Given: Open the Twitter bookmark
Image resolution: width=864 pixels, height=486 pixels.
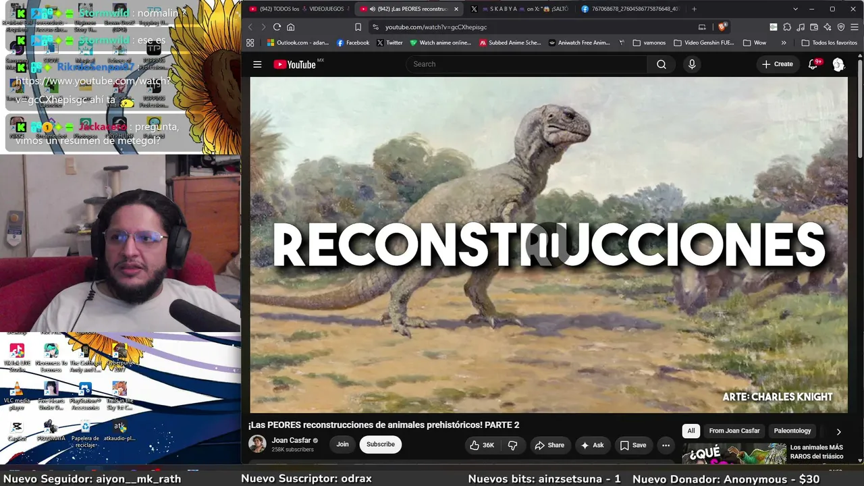Looking at the screenshot, I should coord(389,43).
